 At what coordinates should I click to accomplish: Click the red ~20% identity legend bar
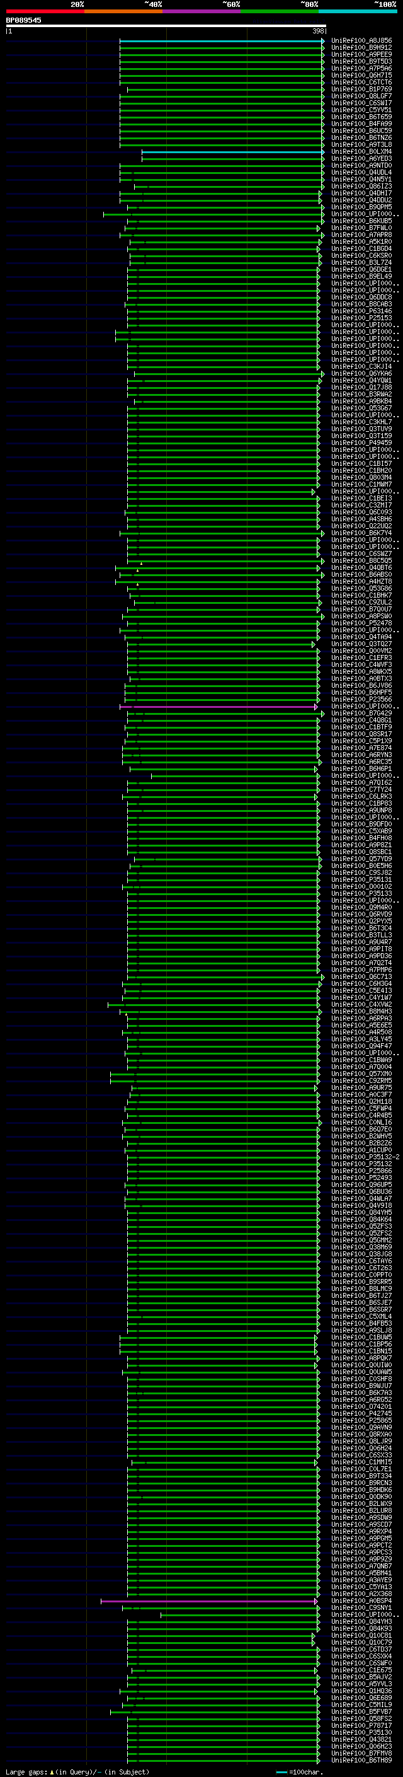(x=45, y=11)
